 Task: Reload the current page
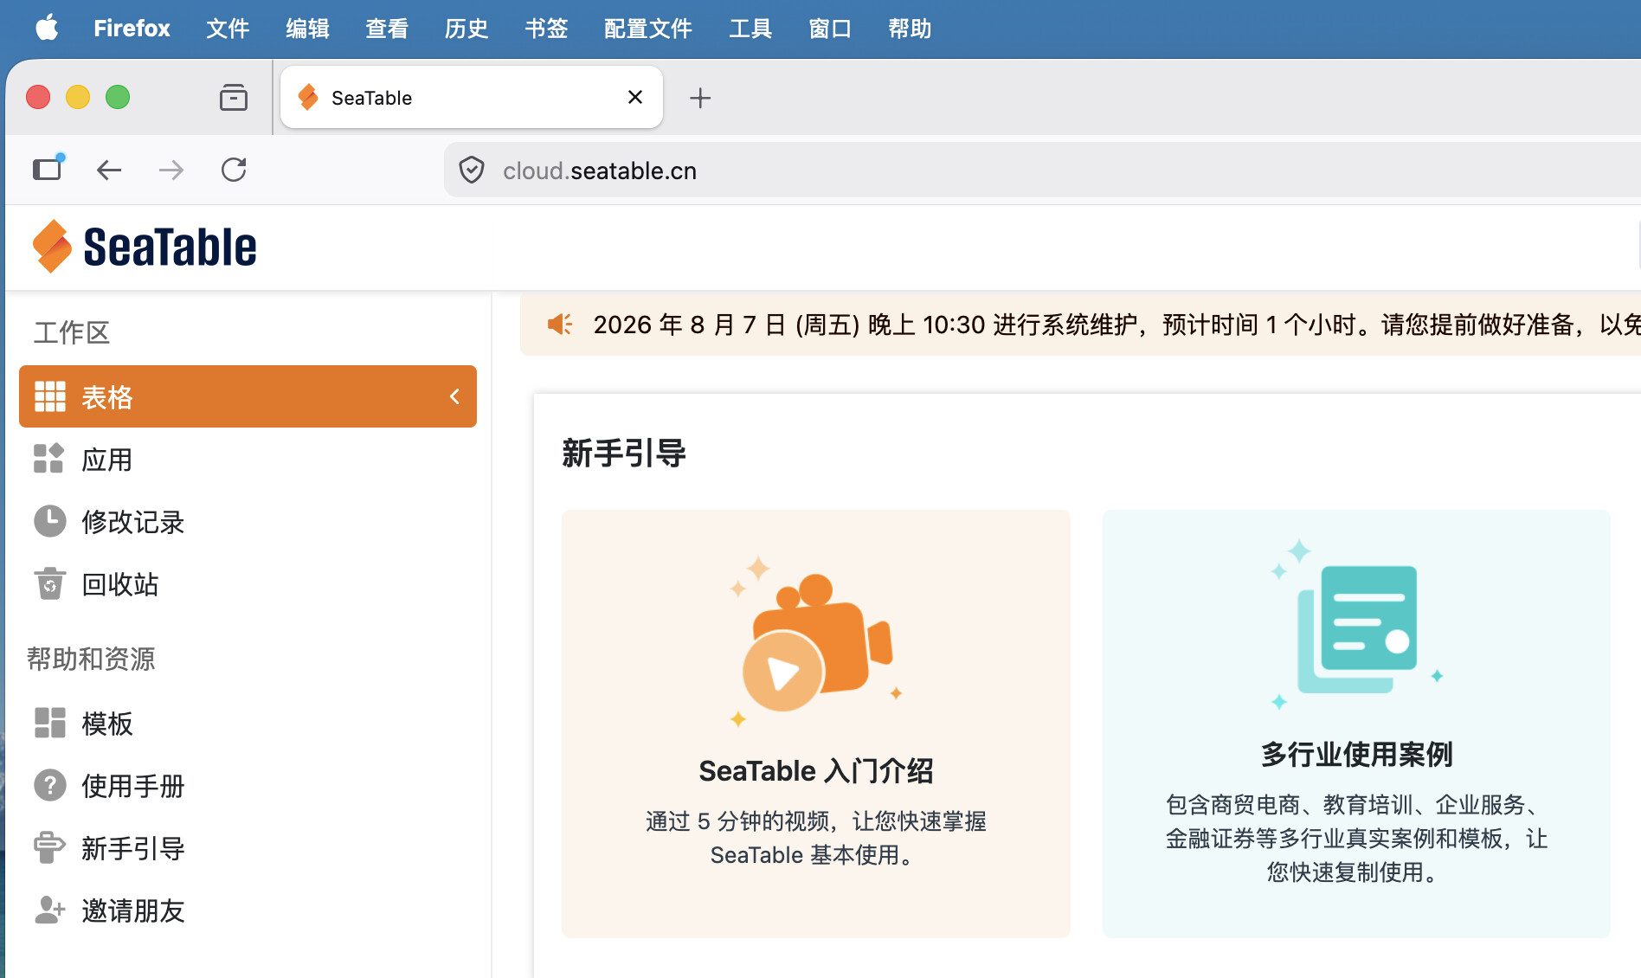[x=234, y=170]
